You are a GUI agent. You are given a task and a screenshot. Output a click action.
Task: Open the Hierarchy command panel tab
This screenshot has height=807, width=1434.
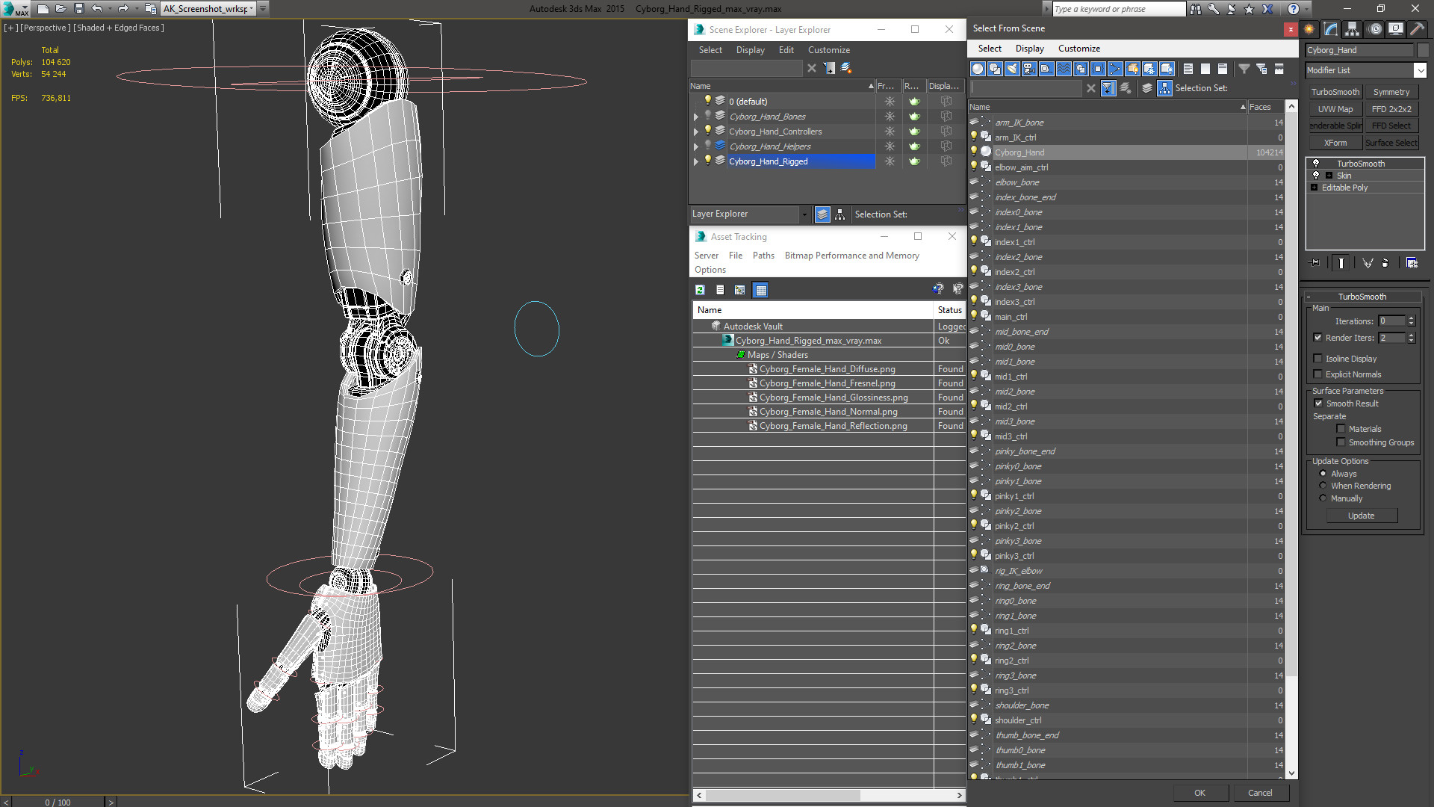click(1353, 29)
